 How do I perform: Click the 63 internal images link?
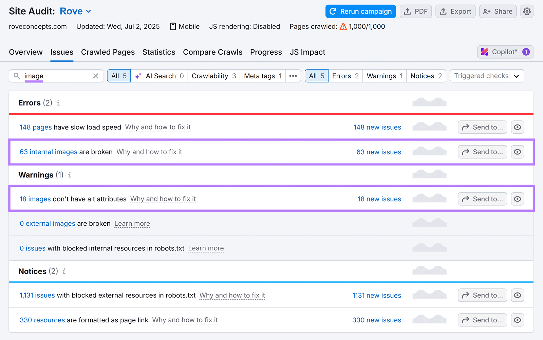click(x=48, y=152)
